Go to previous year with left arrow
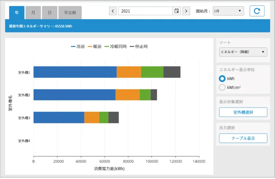This screenshot has width=275, height=179. pos(113,11)
